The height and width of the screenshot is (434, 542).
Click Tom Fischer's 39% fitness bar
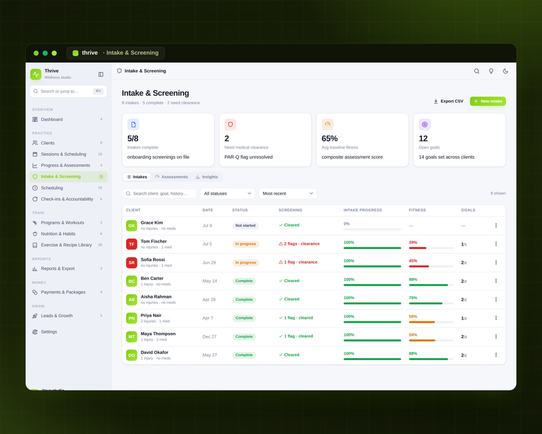[x=431, y=248]
